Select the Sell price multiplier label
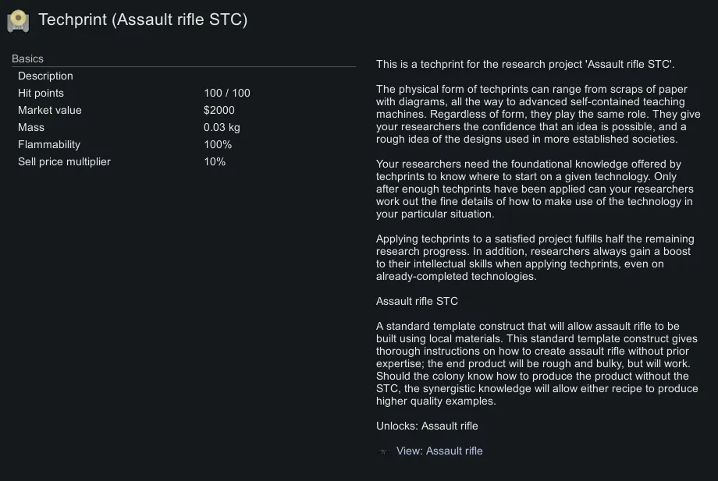 (x=64, y=161)
